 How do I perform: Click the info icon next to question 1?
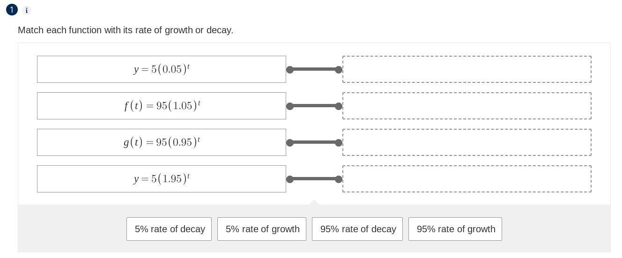point(26,10)
